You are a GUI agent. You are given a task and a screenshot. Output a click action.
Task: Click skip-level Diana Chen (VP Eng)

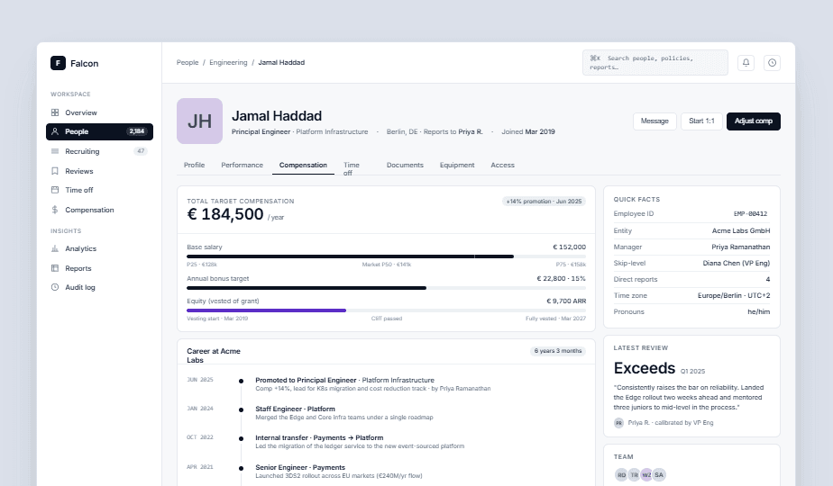click(737, 263)
